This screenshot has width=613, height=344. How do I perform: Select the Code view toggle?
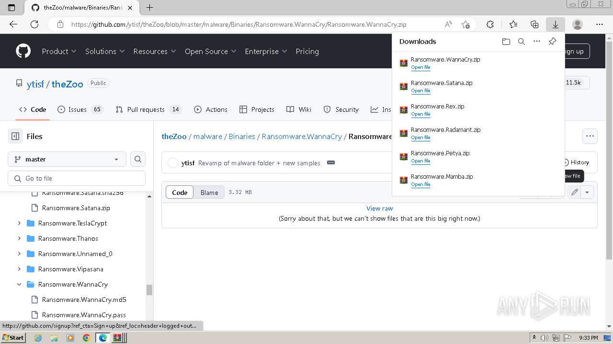click(180, 192)
